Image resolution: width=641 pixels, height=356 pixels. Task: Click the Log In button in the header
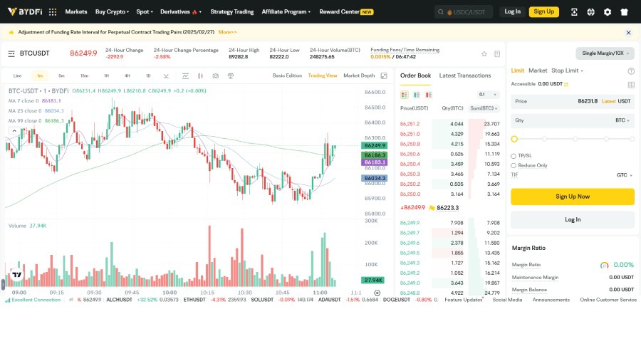pyautogui.click(x=512, y=12)
